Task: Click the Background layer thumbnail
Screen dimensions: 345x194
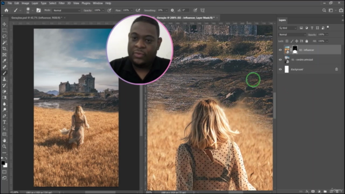Action: pos(286,70)
